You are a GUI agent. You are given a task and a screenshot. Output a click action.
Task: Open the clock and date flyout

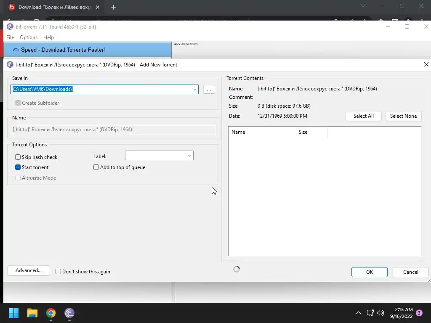(x=401, y=313)
